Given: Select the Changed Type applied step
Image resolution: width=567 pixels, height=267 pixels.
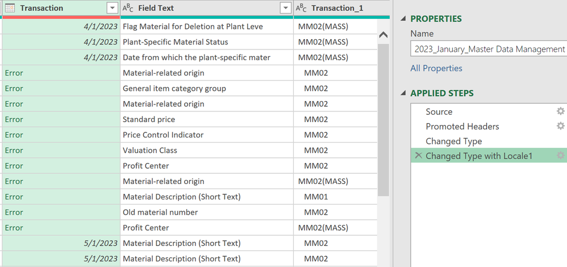Looking at the screenshot, I should pyautogui.click(x=453, y=141).
